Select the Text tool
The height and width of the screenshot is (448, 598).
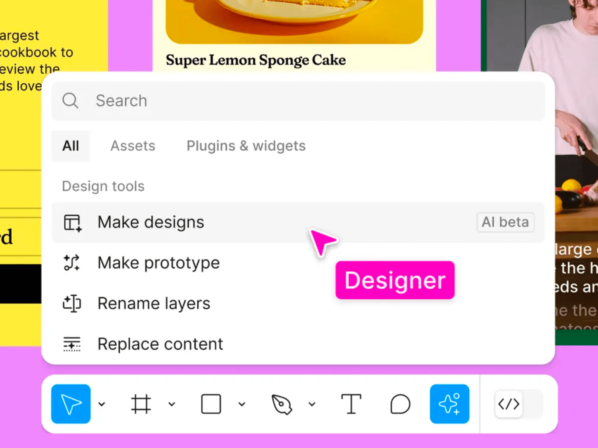[351, 404]
